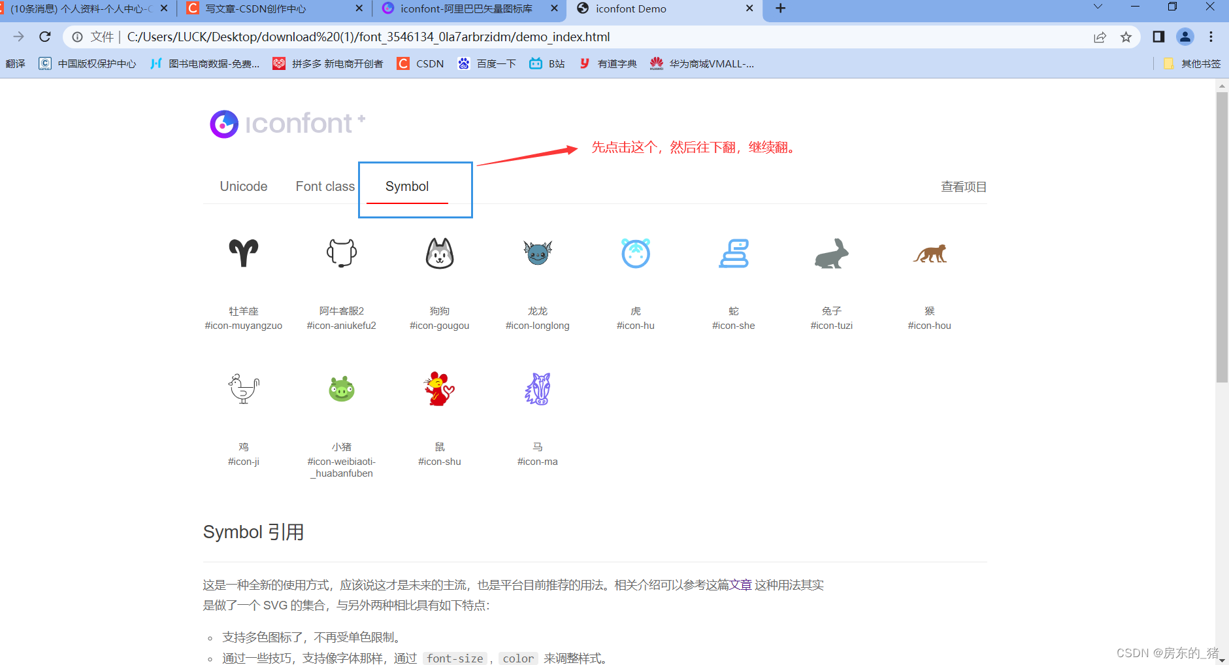Click the 虎 tiger icon
The width and height of the screenshot is (1229, 665).
pos(636,253)
